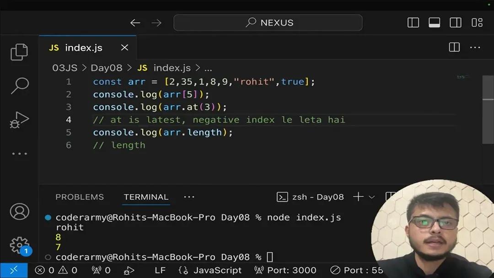Create a new terminal with plus
Screen dimensions: 494x278
(358, 197)
